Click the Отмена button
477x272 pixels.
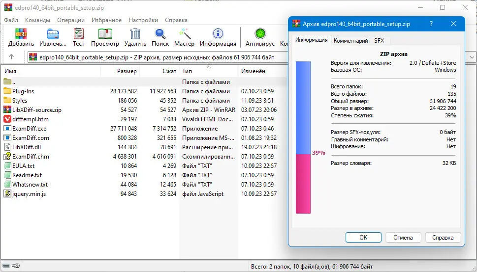click(x=403, y=238)
